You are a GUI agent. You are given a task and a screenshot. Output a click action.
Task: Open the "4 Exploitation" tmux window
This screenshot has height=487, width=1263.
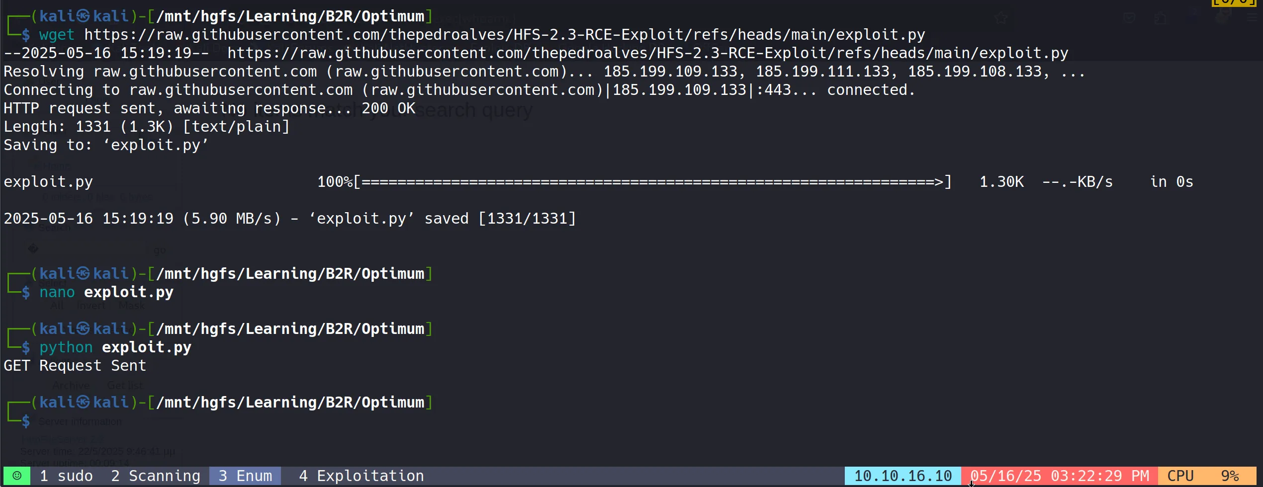pos(361,476)
